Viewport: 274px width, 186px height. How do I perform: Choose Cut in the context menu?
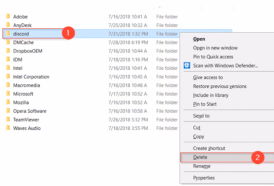pyautogui.click(x=197, y=128)
